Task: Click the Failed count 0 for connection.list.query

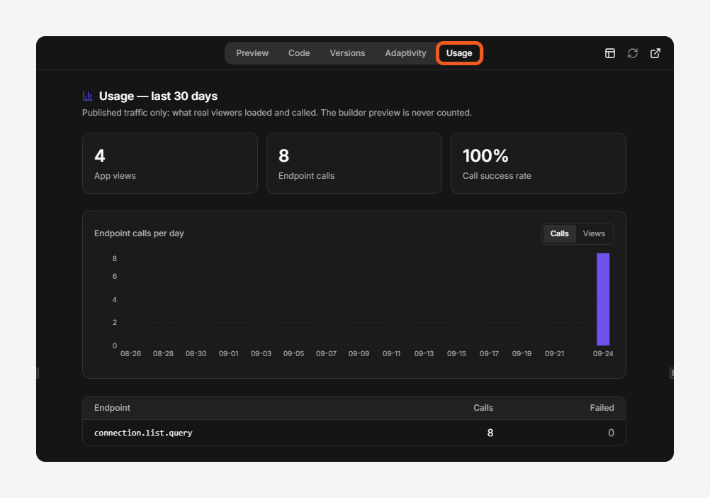Action: point(611,433)
